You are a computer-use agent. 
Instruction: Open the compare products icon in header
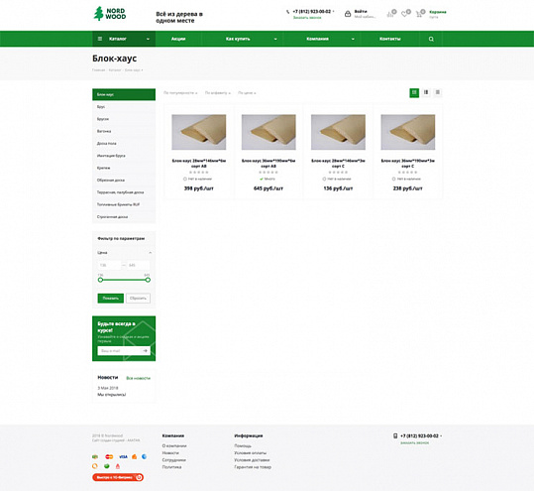pyautogui.click(x=390, y=14)
